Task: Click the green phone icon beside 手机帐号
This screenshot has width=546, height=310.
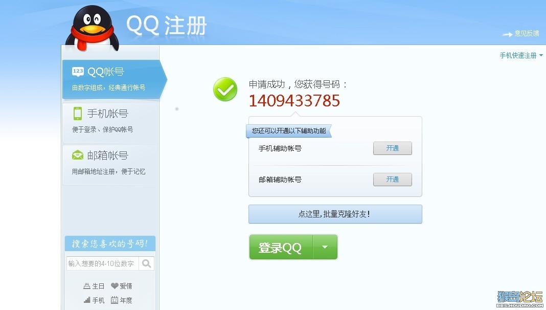Action: (x=78, y=114)
